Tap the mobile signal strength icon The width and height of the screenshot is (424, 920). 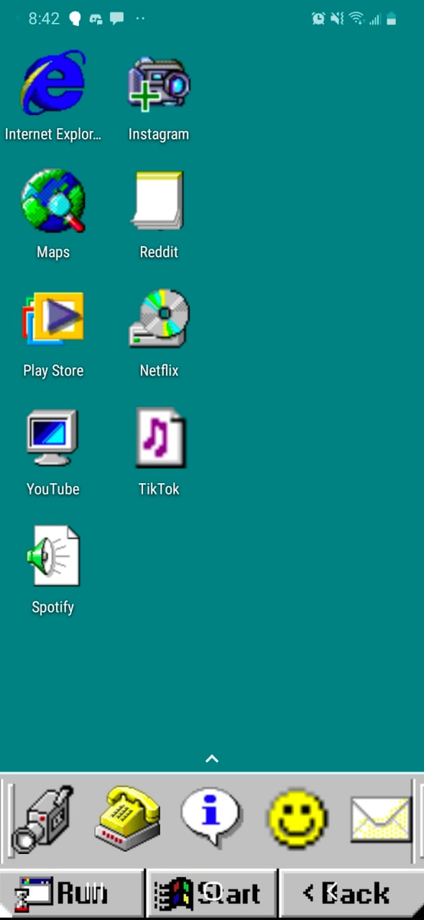pyautogui.click(x=374, y=19)
